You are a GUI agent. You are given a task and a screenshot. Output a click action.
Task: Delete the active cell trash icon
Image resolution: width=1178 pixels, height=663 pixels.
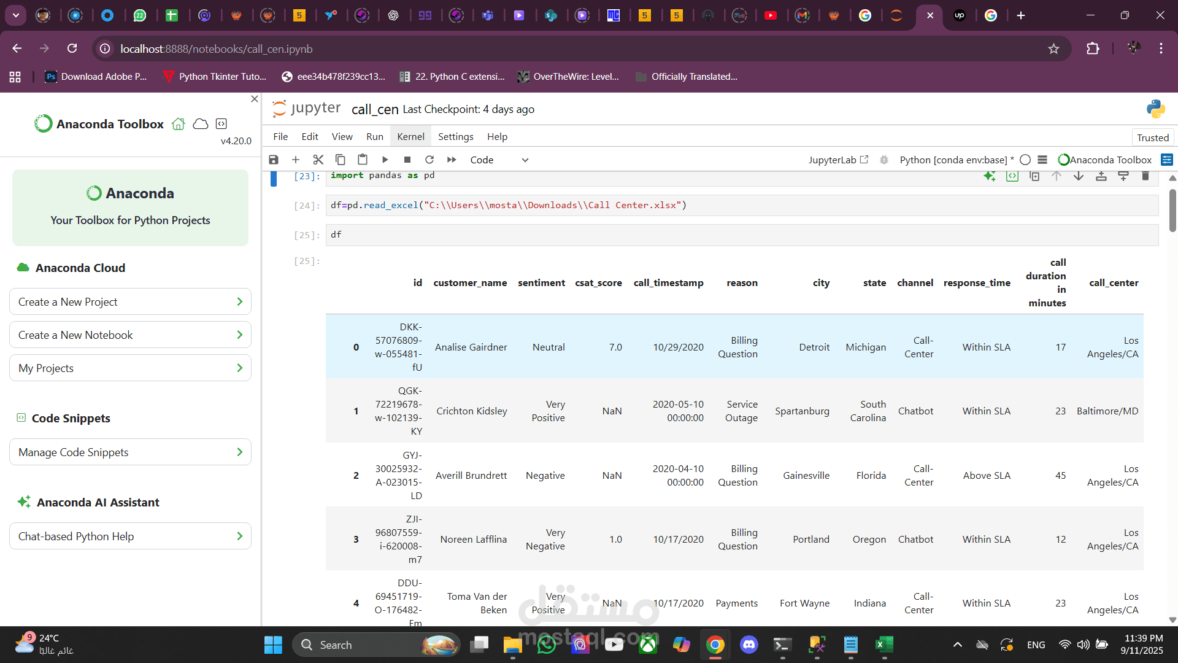1145,176
